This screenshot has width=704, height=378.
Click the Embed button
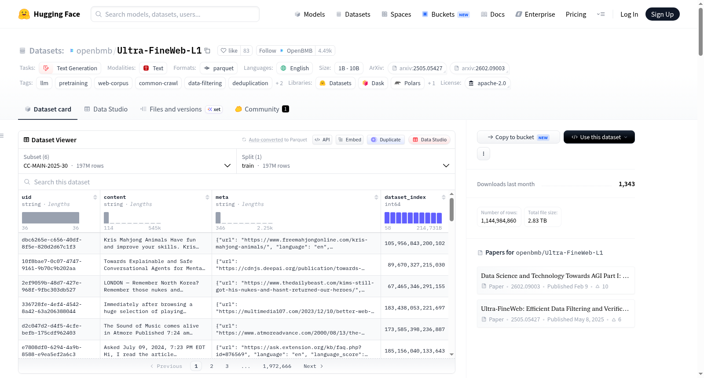coord(349,140)
